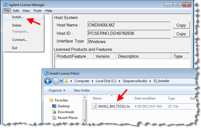Navigate to !SequenceStudio breadcrumb folder
The height and width of the screenshot is (128, 201).
[x=135, y=81]
